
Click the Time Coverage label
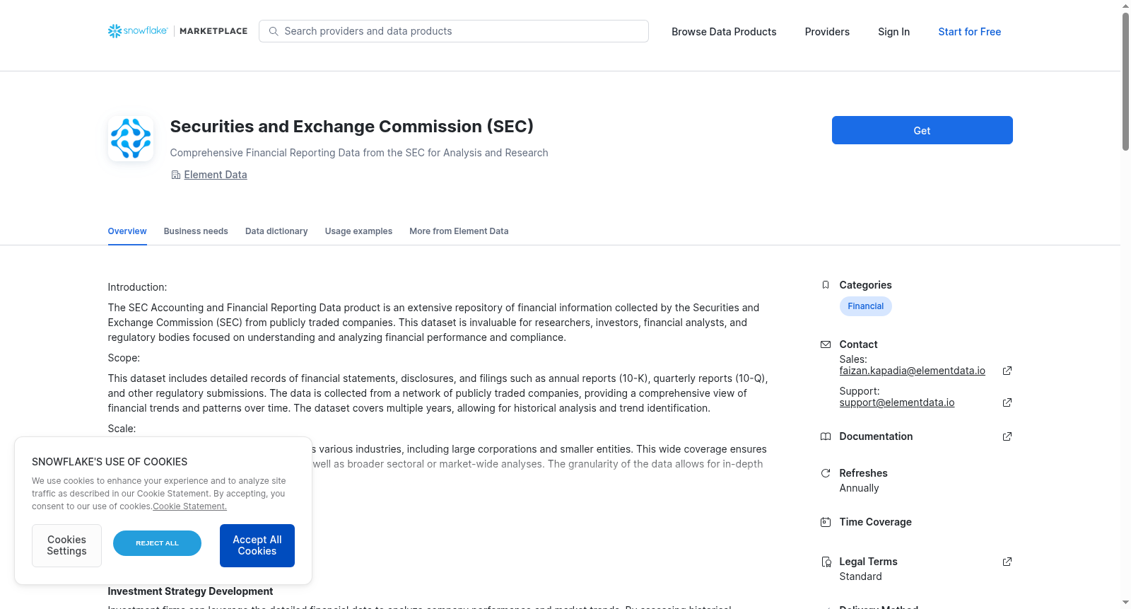[x=875, y=522]
